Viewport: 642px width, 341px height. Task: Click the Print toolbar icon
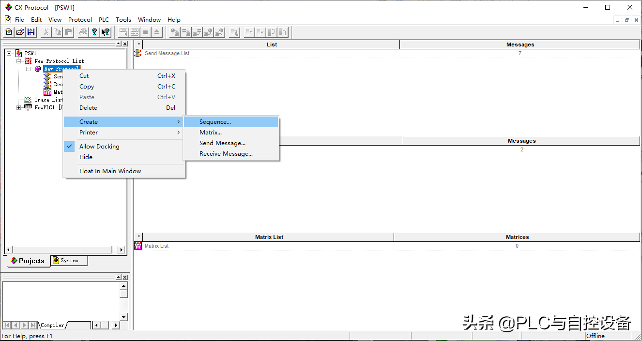83,32
